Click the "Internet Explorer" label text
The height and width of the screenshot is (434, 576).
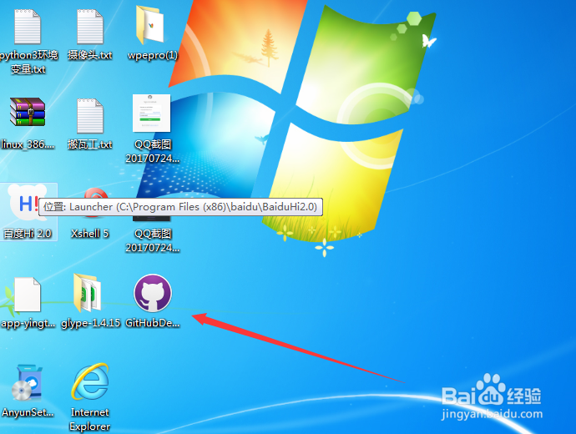tap(90, 419)
